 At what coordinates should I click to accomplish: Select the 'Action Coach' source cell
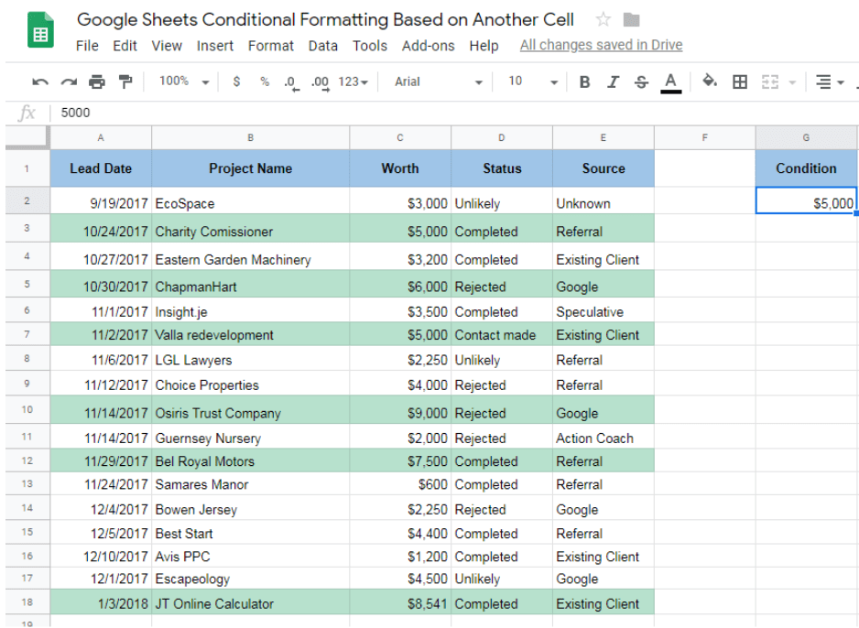603,437
